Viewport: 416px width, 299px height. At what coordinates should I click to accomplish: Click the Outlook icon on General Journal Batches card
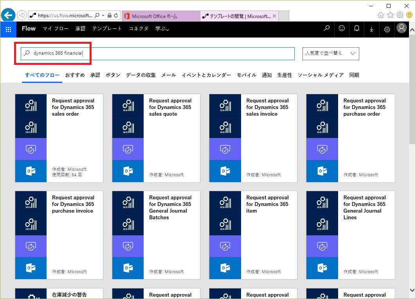coord(128,268)
